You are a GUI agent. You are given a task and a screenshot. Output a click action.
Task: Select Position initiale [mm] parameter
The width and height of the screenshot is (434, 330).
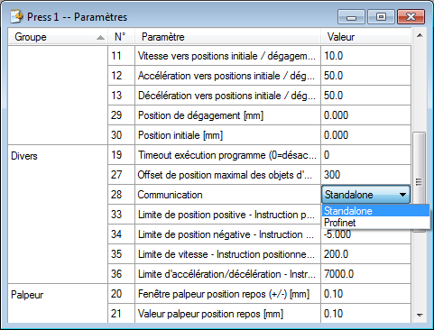click(227, 135)
